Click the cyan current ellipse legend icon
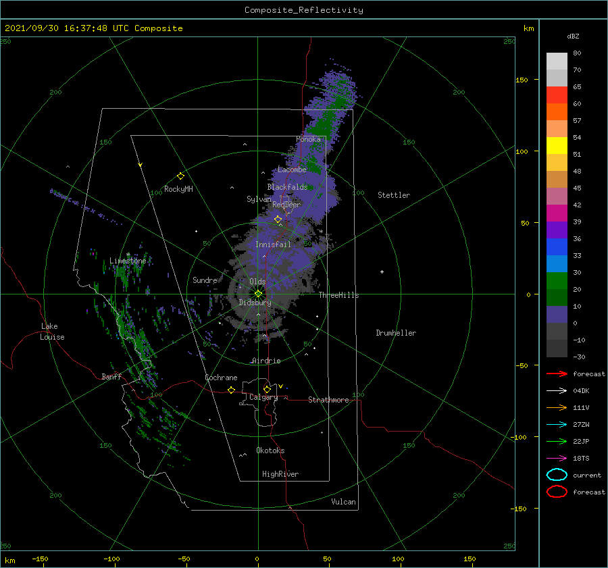608x568 pixels. [x=557, y=475]
